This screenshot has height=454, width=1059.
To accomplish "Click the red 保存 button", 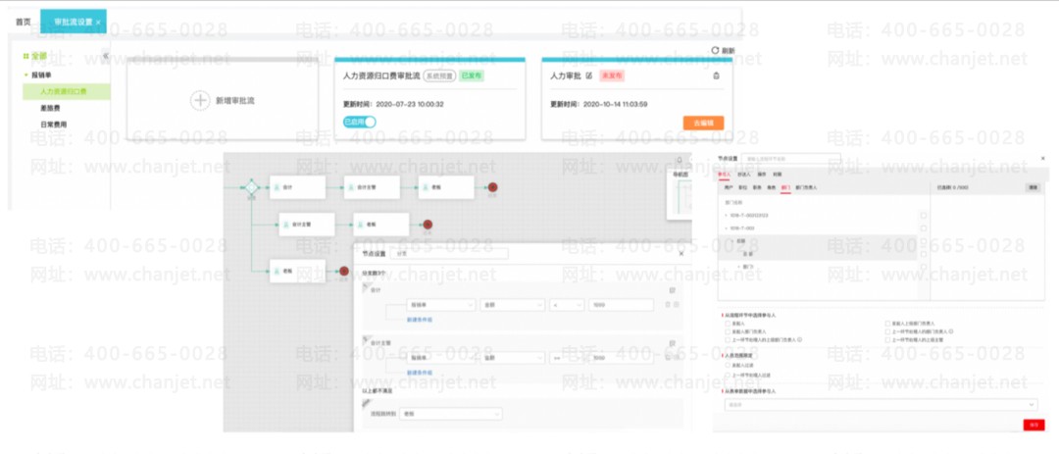I will click(1034, 425).
